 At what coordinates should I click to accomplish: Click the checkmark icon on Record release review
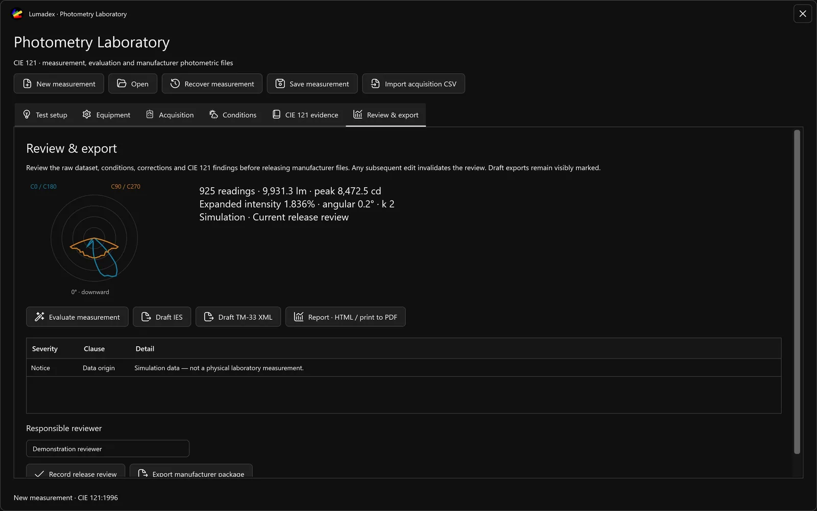39,474
